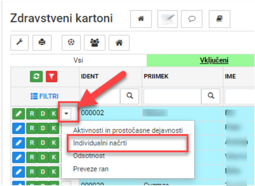Click the PRIIMEK search input field
Screen dimensions: 255x186
tap(172, 96)
